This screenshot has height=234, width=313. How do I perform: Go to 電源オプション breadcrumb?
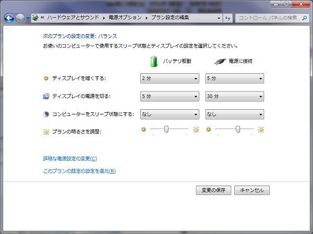pos(125,18)
